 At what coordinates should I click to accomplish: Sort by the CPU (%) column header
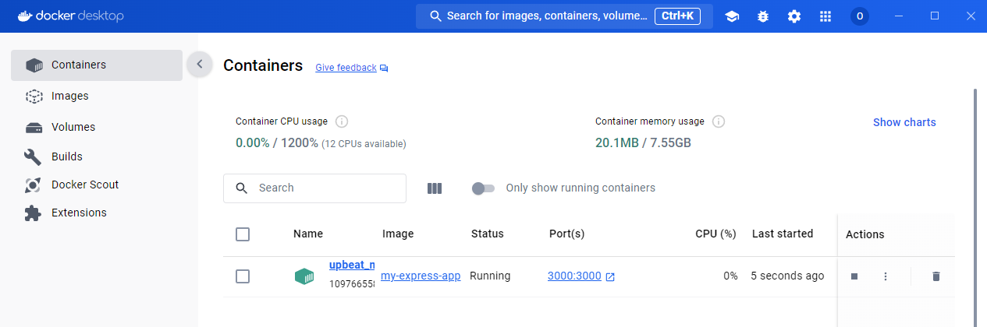point(715,234)
